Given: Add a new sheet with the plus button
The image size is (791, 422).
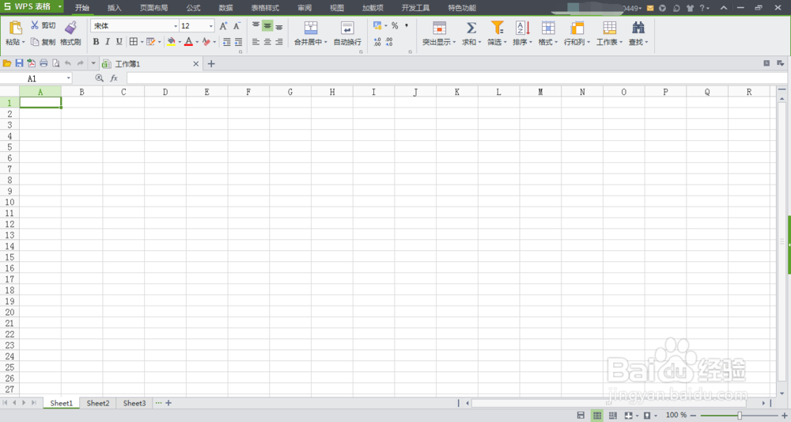Looking at the screenshot, I should click(168, 403).
